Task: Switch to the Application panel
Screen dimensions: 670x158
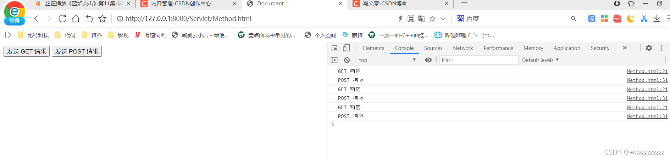Action: (567, 48)
